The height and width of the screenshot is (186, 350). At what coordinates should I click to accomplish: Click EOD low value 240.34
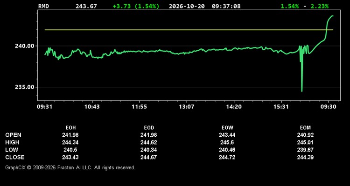click(x=149, y=150)
